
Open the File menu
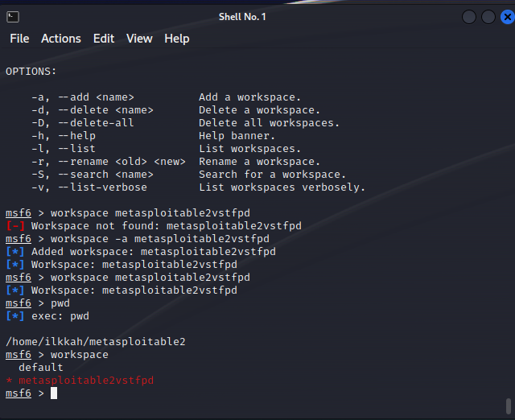pyautogui.click(x=19, y=39)
